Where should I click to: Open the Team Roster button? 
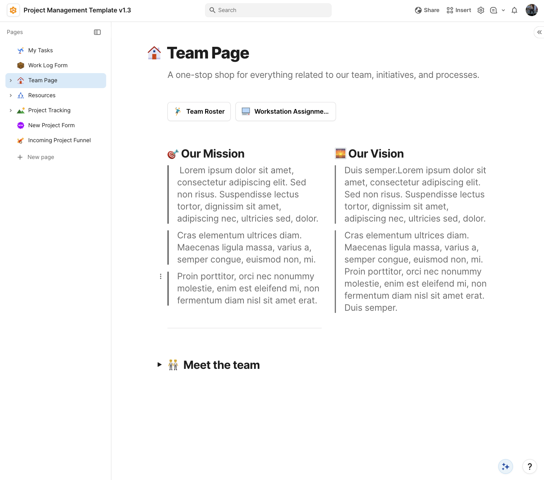pos(199,112)
